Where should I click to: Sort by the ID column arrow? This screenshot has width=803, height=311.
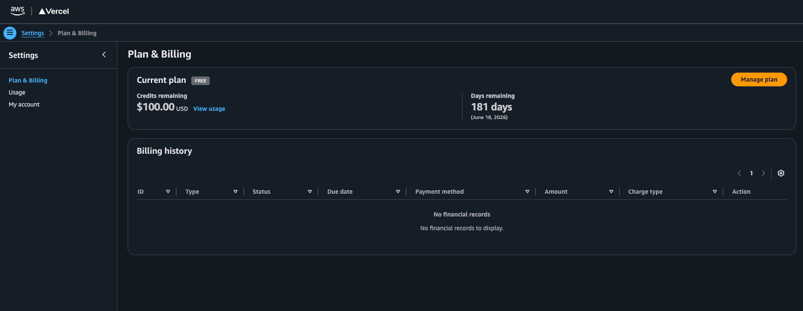pyautogui.click(x=168, y=192)
